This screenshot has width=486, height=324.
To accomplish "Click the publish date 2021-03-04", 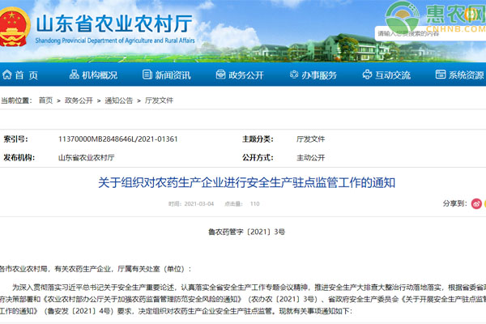I will pyautogui.click(x=199, y=203).
